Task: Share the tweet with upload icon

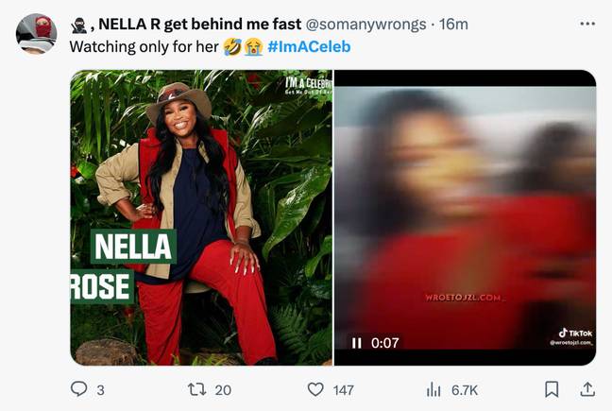Action: pyautogui.click(x=587, y=389)
